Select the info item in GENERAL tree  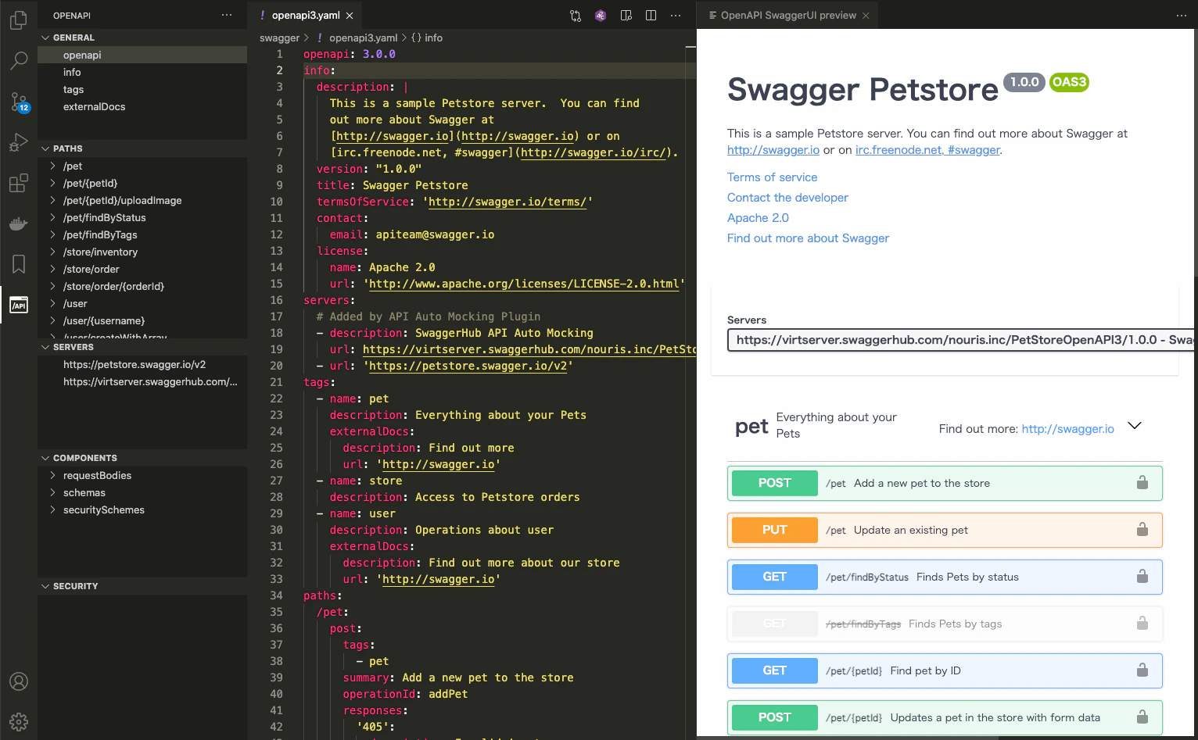pos(142,72)
